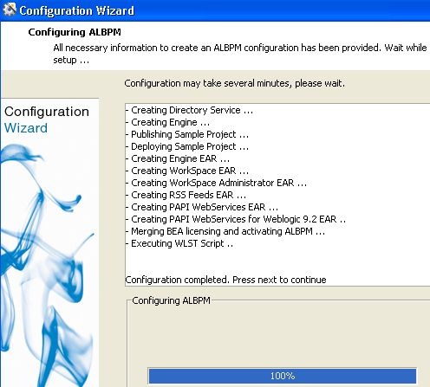Click the 100% progress bar
Viewport: 430px width, 387px height.
point(283,376)
